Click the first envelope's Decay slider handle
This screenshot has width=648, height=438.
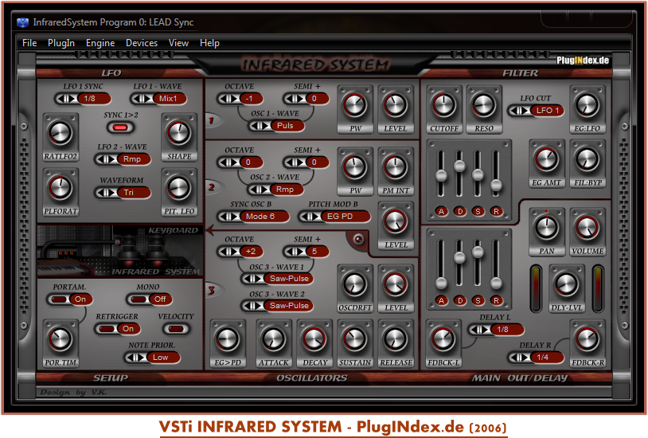[x=459, y=166]
